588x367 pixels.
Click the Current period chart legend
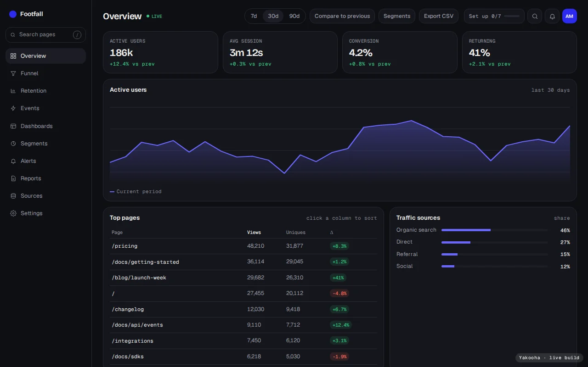(x=136, y=192)
